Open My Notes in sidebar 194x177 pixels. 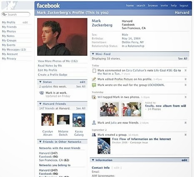point(8,36)
